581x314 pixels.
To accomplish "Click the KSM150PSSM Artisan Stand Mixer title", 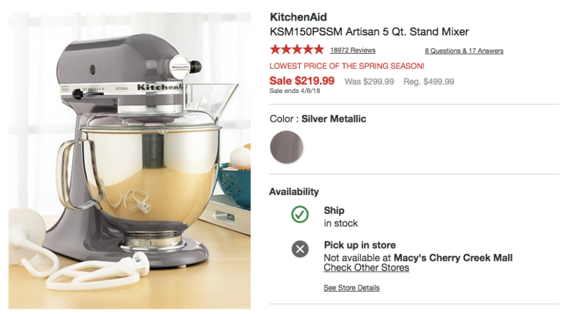I will (x=369, y=32).
